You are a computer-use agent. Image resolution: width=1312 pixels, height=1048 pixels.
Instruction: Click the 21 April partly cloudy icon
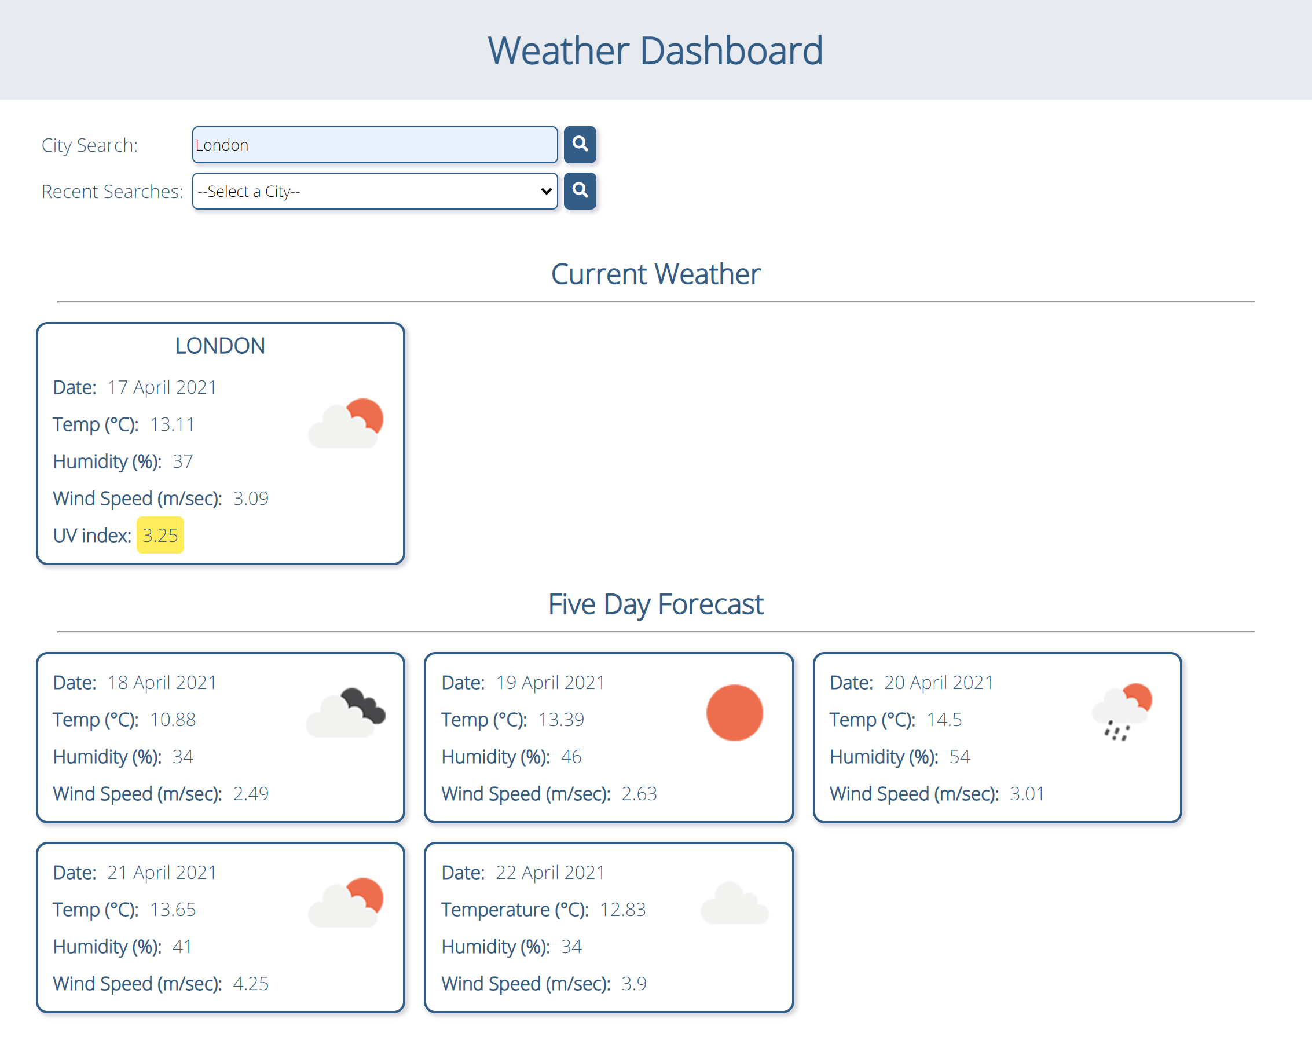pos(346,903)
